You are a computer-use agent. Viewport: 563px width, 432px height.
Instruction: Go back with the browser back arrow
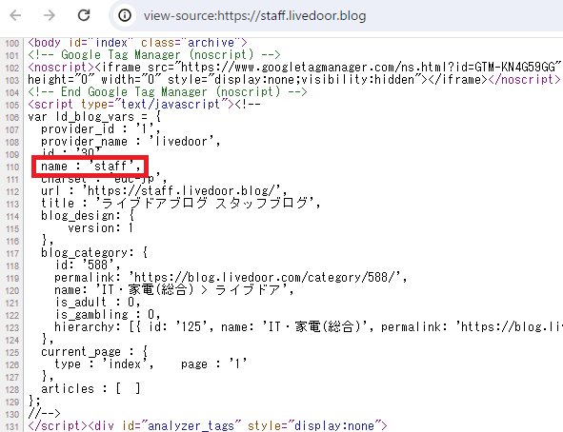(15, 15)
